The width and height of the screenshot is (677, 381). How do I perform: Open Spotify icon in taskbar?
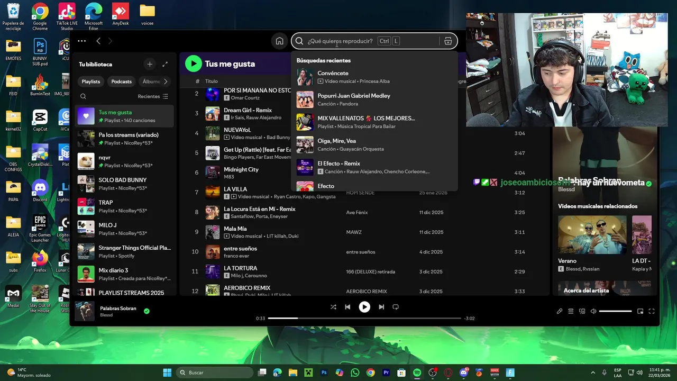point(417,373)
